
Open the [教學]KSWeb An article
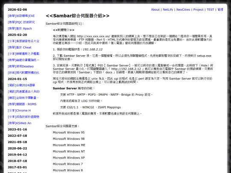click(19, 123)
